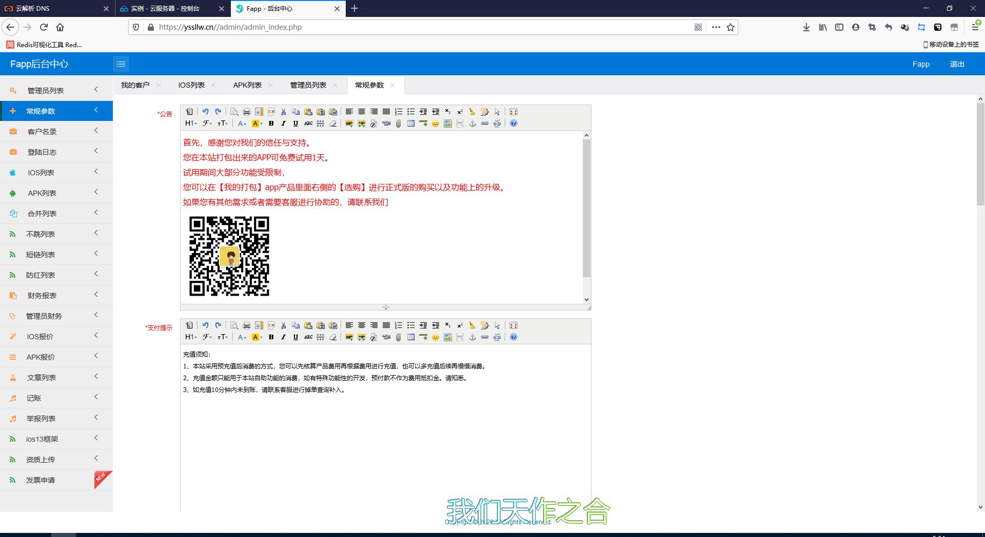Switch to the APK列表 tab
Viewport: 985px width, 537px height.
(247, 85)
